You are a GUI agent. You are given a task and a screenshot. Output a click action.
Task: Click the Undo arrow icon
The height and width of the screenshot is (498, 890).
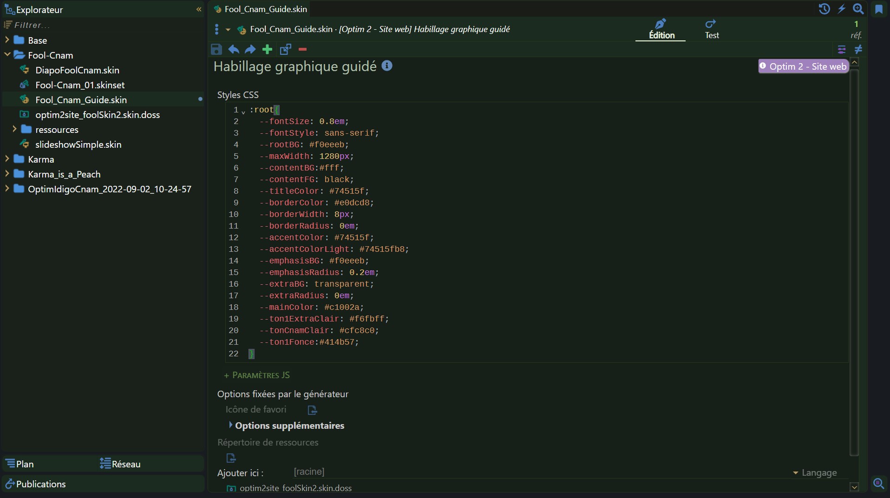234,49
